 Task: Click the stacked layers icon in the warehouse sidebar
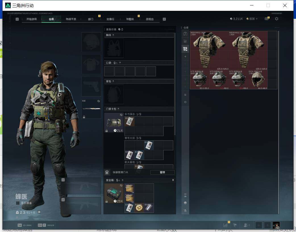coord(185,203)
